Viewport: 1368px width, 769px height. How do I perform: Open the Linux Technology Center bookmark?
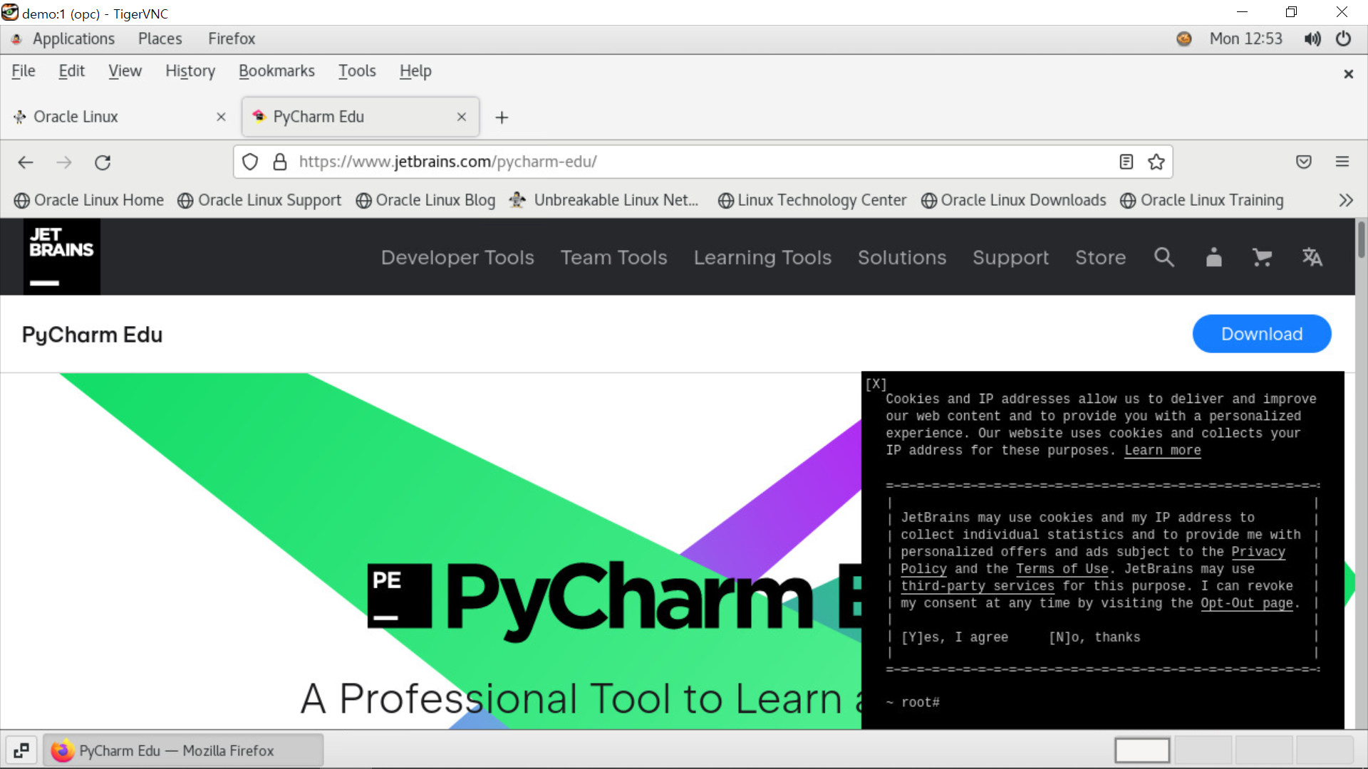[x=812, y=200]
